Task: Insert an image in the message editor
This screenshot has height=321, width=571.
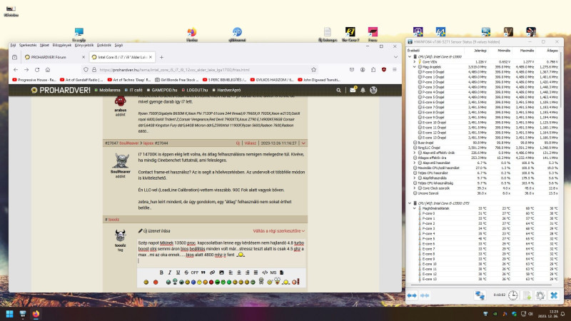Action: [x=221, y=272]
